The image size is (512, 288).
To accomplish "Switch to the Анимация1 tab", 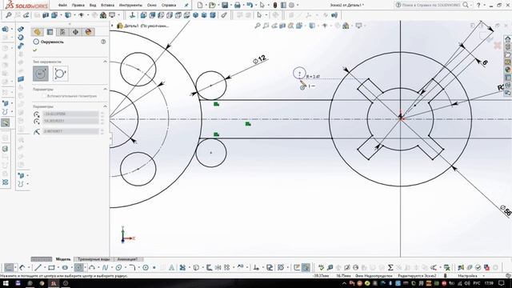I will [x=126, y=259].
